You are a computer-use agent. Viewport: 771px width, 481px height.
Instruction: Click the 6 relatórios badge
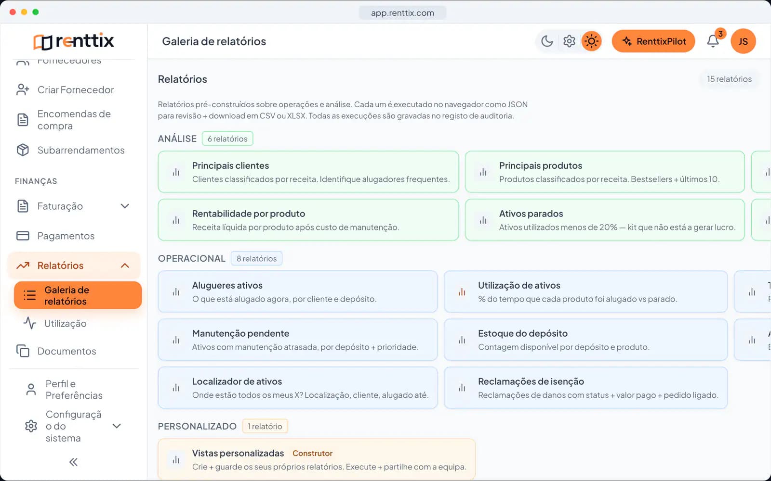tap(227, 139)
